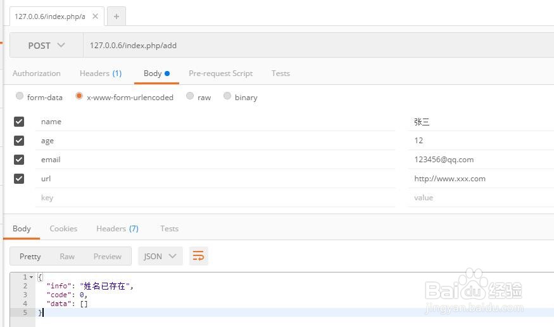Viewport: 554px width, 327px height.
Task: Toggle the wrap lines icon in response toolbar
Action: [x=198, y=256]
